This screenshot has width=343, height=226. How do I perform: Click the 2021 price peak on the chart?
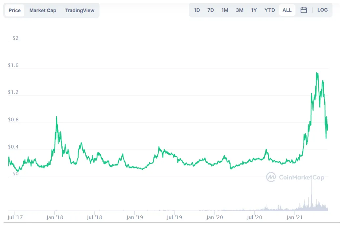317,73
